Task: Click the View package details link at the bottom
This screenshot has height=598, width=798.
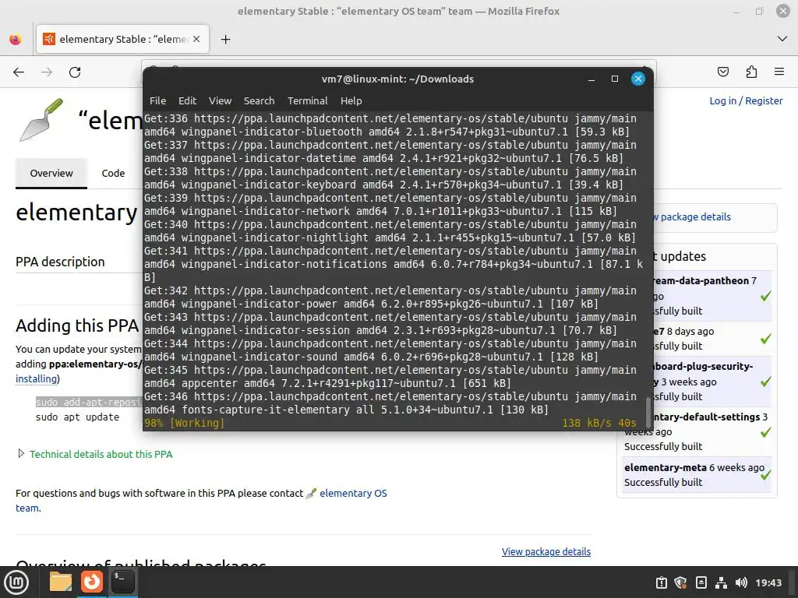Action: point(546,552)
